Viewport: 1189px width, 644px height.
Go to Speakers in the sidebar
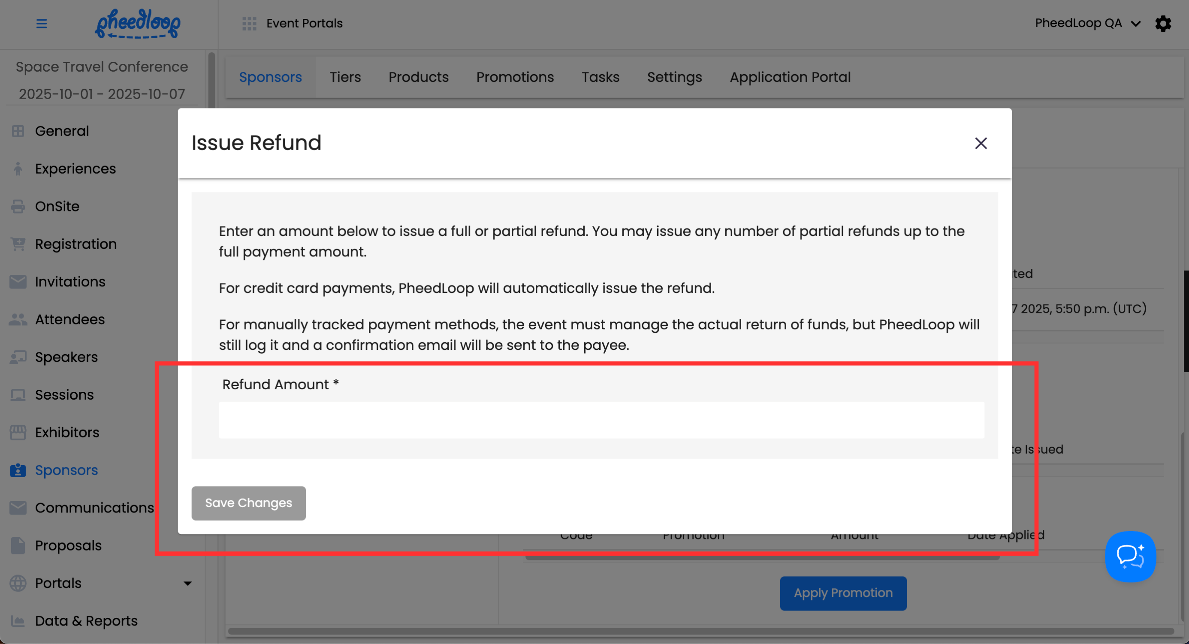pos(66,357)
